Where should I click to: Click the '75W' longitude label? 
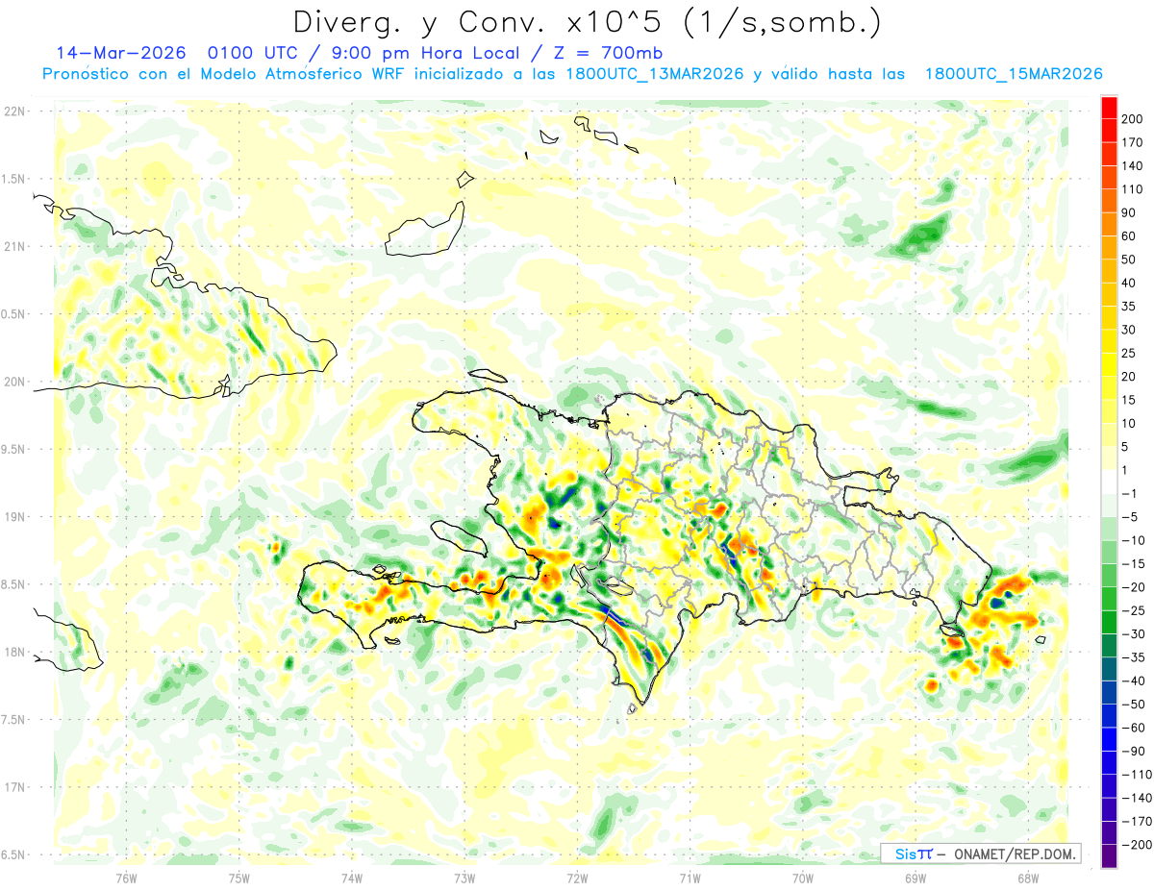[x=238, y=879]
